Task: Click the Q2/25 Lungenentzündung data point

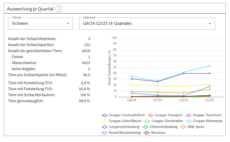Action: click(184, 73)
